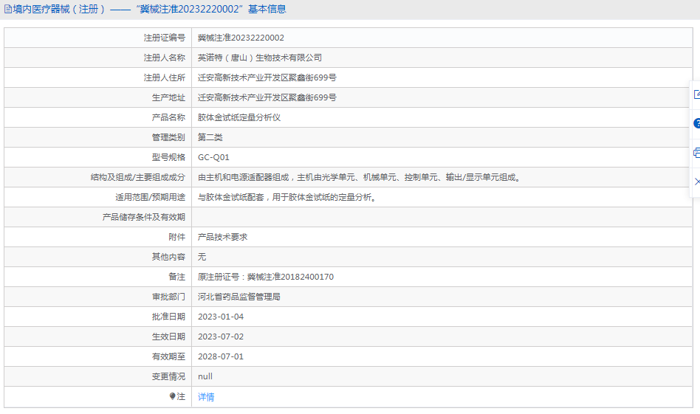
Task: Close the floating side panel with X
Action: point(697,182)
